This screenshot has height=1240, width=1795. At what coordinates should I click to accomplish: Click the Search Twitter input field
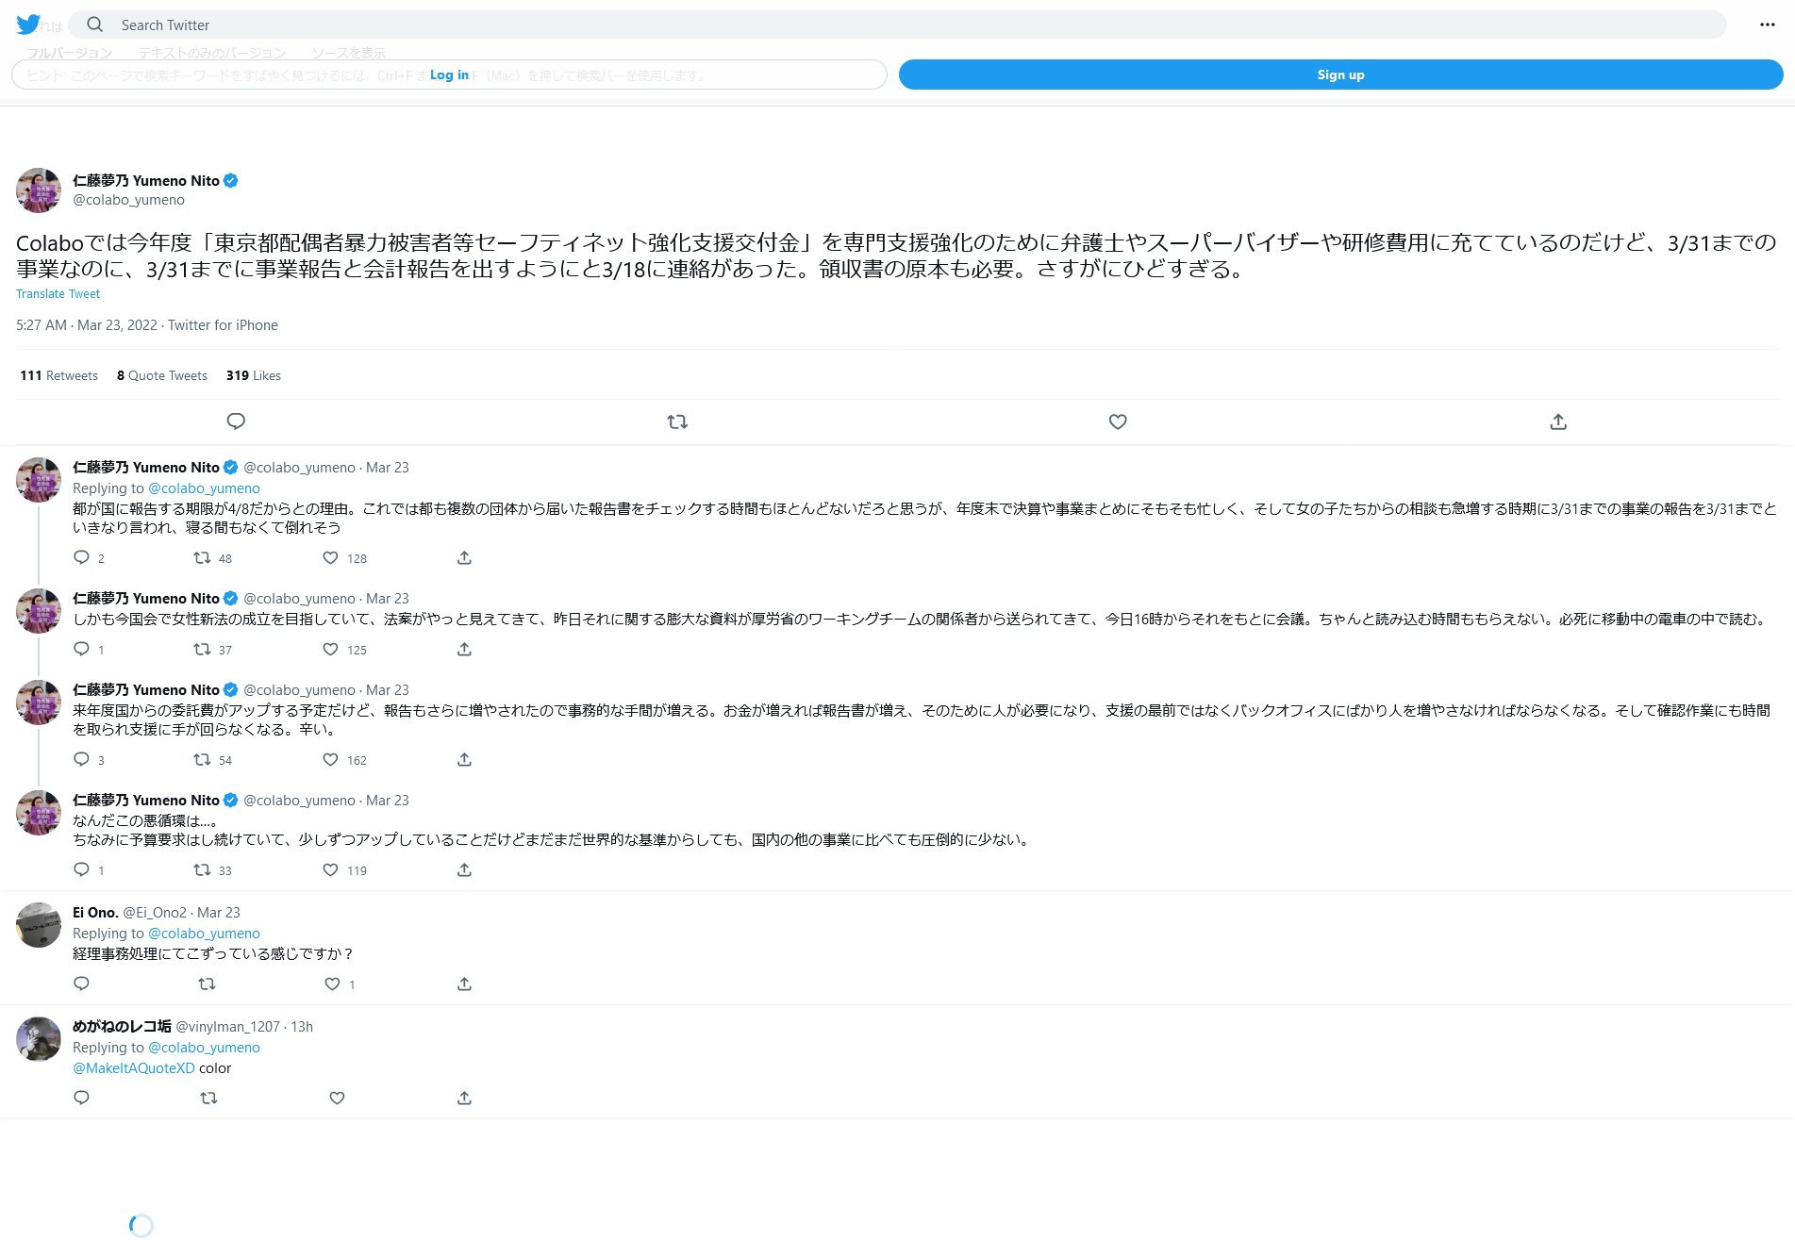tap(896, 25)
